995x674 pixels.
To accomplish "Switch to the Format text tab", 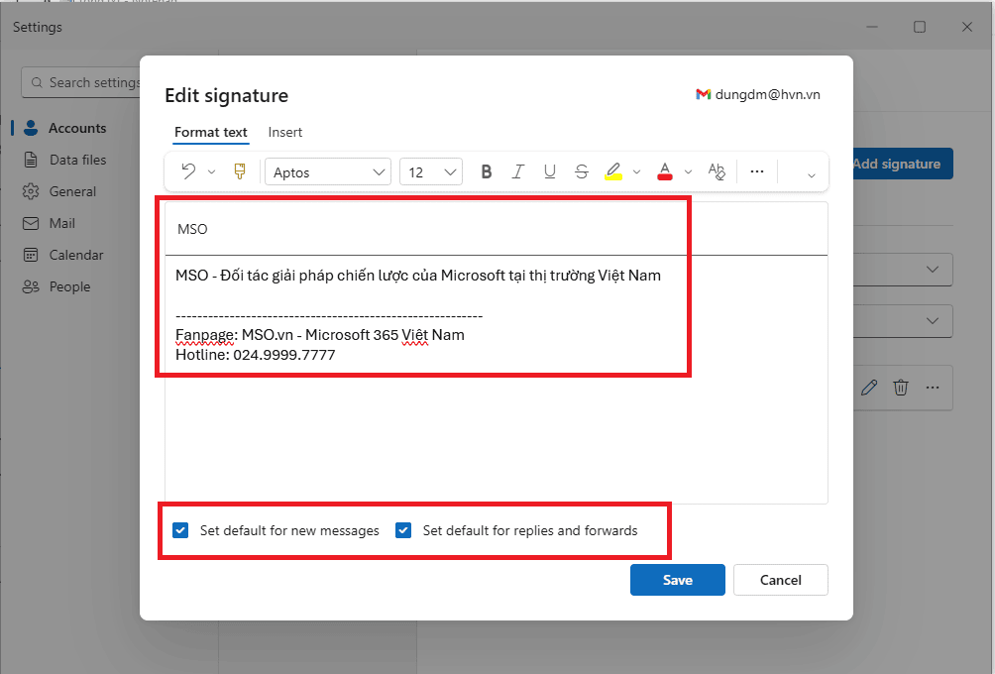I will pyautogui.click(x=211, y=132).
